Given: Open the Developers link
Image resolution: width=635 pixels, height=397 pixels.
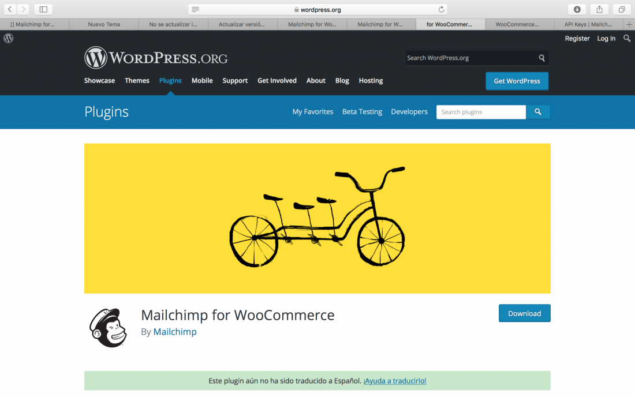Looking at the screenshot, I should [409, 112].
